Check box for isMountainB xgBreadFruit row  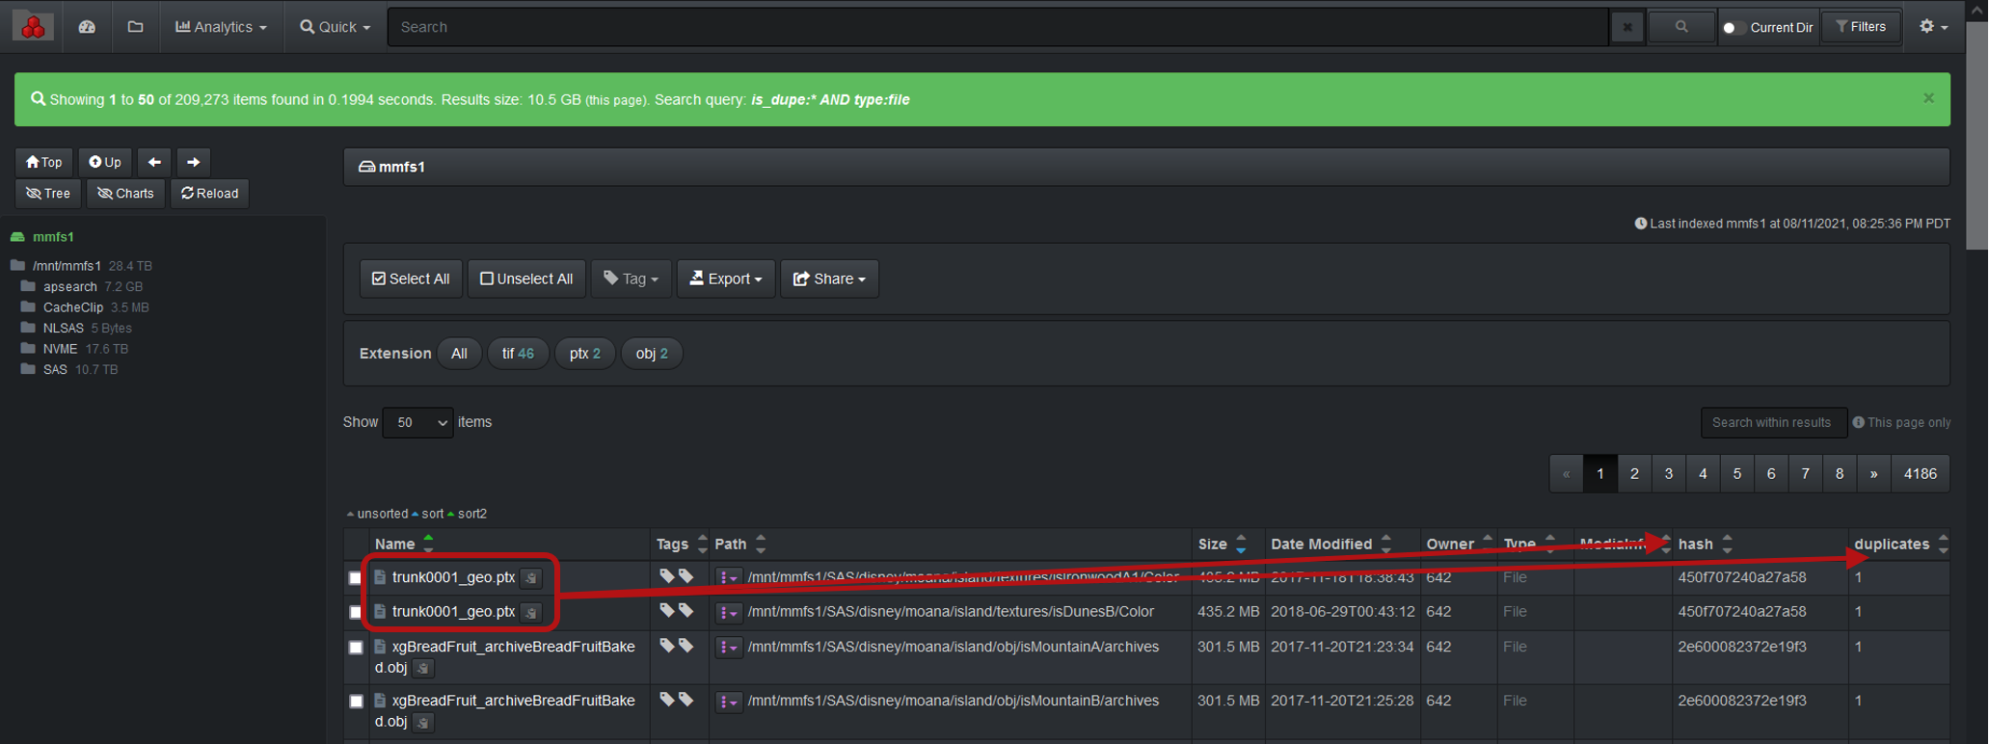(355, 701)
